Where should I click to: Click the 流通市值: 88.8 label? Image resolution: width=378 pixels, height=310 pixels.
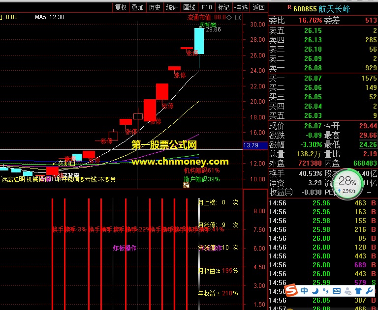(x=207, y=17)
